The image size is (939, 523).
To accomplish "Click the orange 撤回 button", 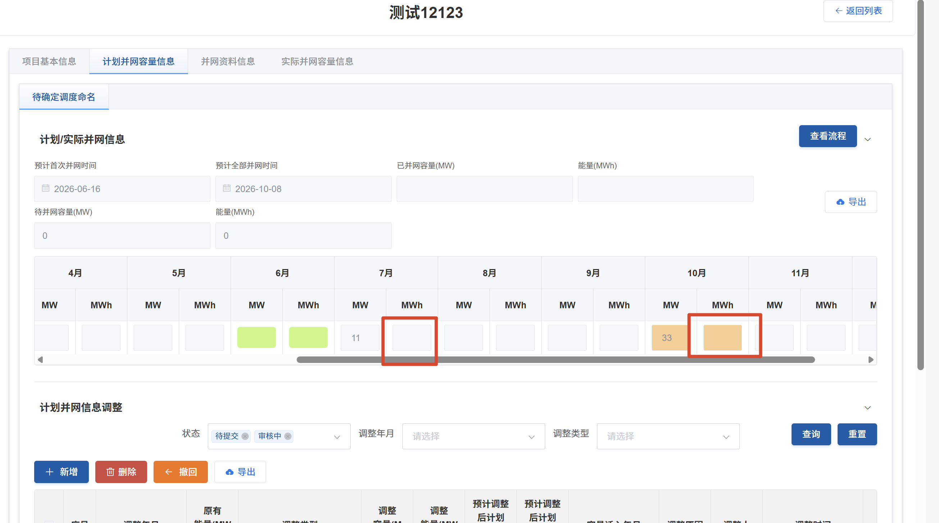I will click(181, 472).
